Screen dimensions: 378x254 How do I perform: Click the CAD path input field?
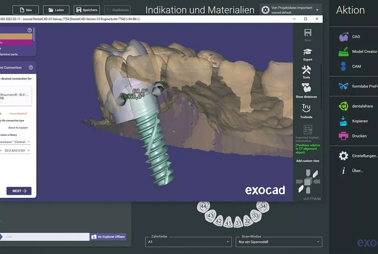coord(45,237)
